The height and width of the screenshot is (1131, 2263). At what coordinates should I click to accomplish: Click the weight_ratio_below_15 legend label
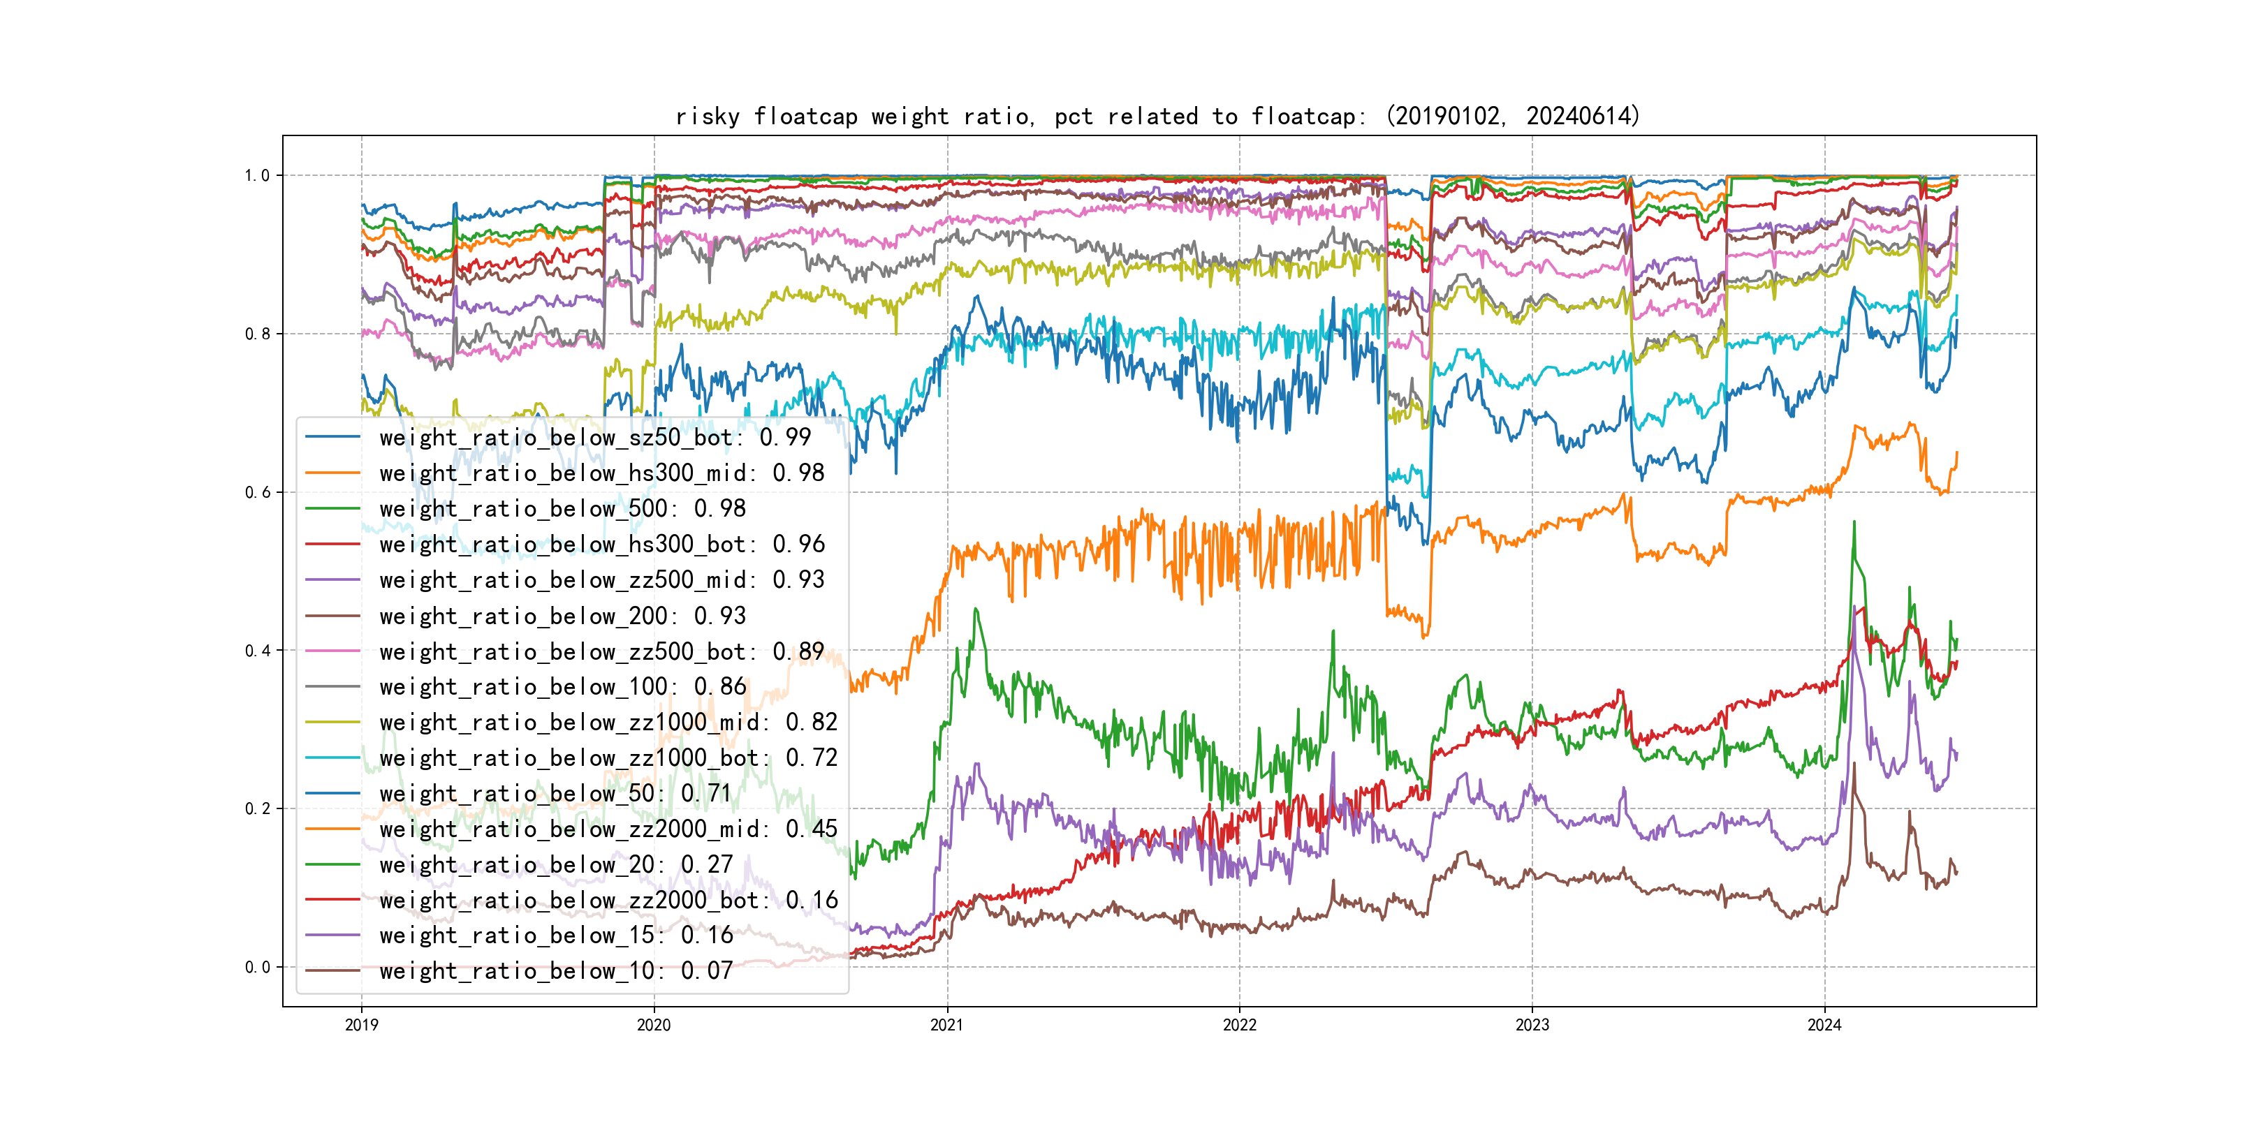coord(555,936)
